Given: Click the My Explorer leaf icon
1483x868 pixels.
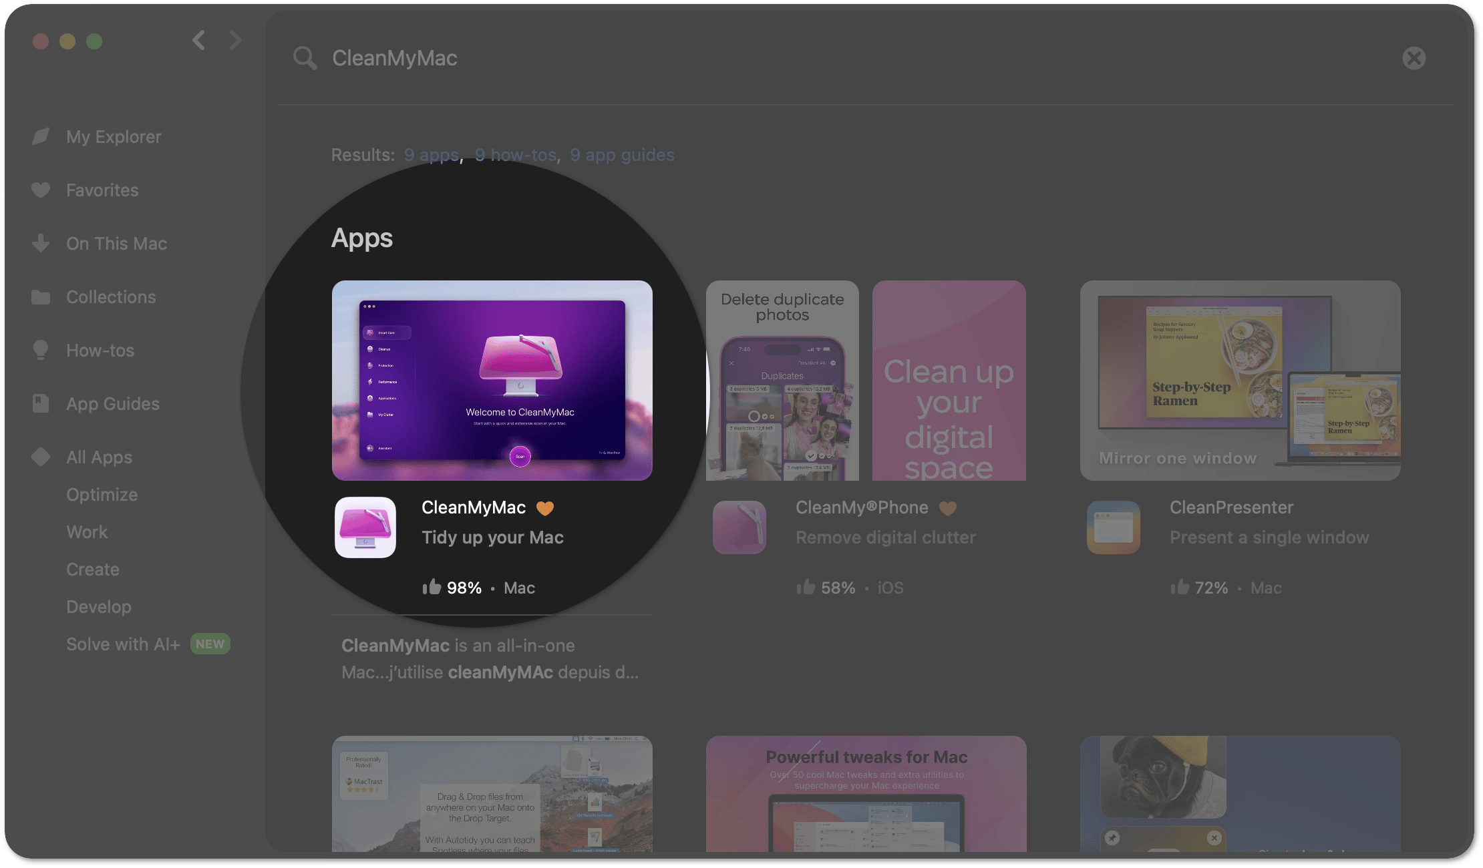Looking at the screenshot, I should coord(41,136).
